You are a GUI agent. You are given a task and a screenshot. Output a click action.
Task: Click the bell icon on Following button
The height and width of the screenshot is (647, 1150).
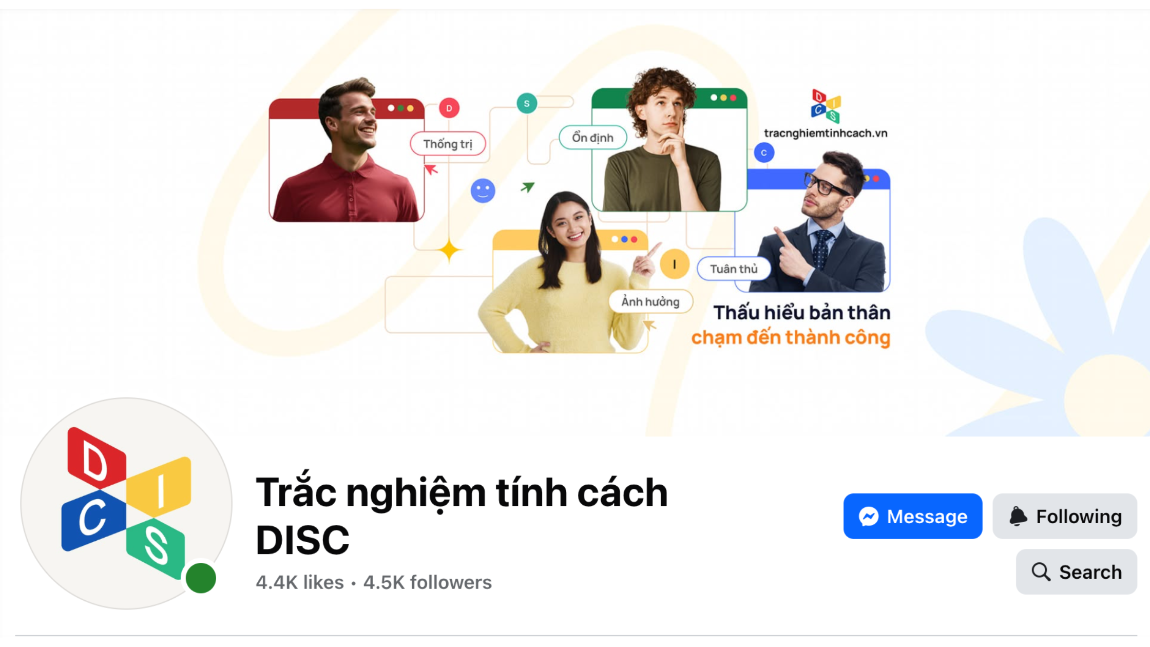(1018, 516)
